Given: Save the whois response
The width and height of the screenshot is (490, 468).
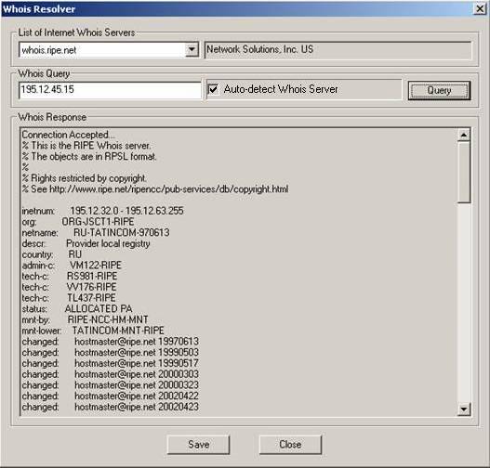Looking at the screenshot, I should [198, 445].
